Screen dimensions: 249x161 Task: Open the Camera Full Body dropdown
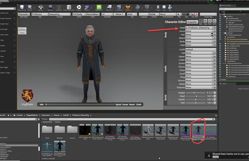pyautogui.click(x=79, y=14)
